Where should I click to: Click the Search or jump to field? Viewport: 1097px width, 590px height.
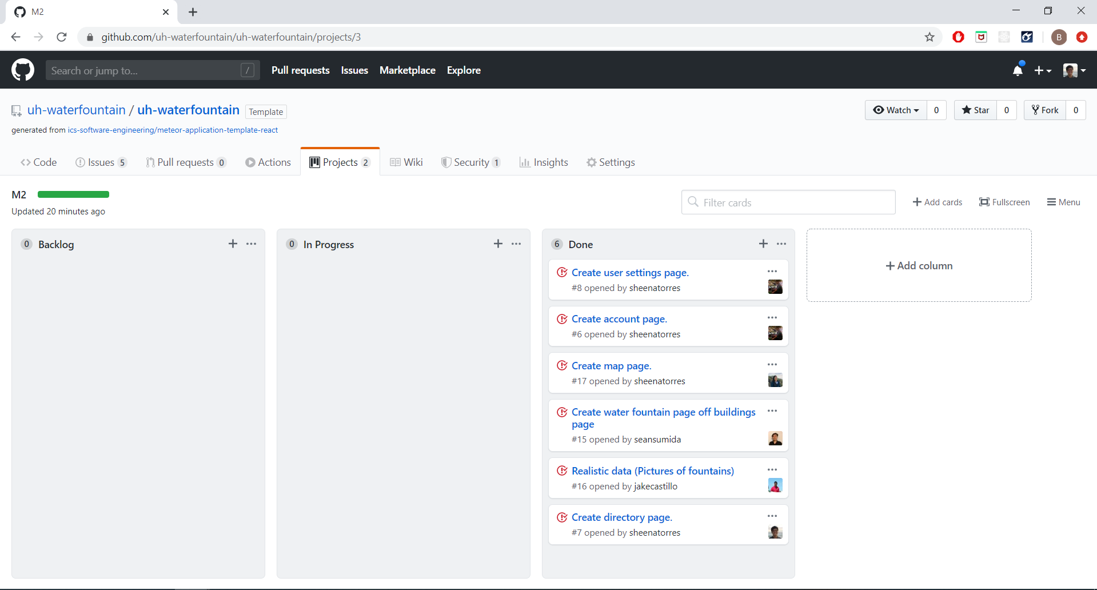pyautogui.click(x=153, y=70)
